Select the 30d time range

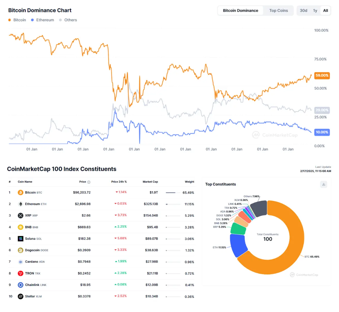[x=304, y=11]
